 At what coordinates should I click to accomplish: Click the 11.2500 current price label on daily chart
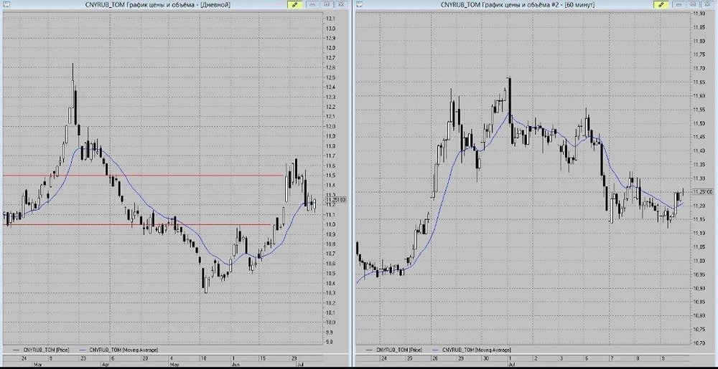pos(335,199)
